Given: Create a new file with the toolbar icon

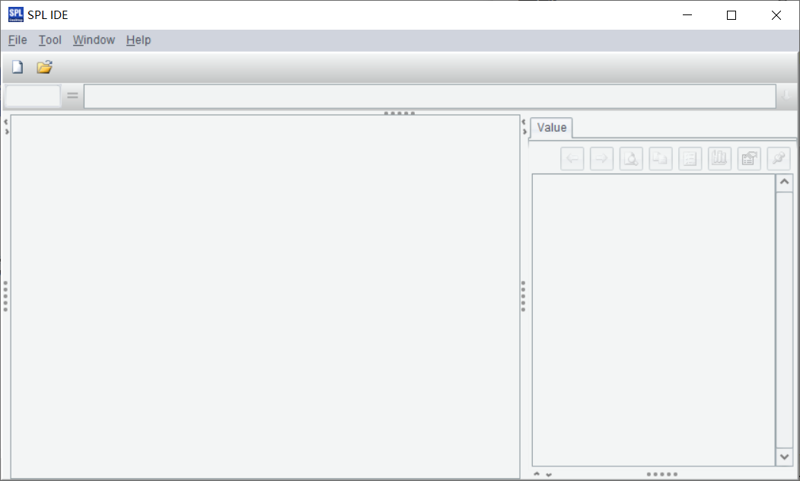Looking at the screenshot, I should pyautogui.click(x=18, y=67).
